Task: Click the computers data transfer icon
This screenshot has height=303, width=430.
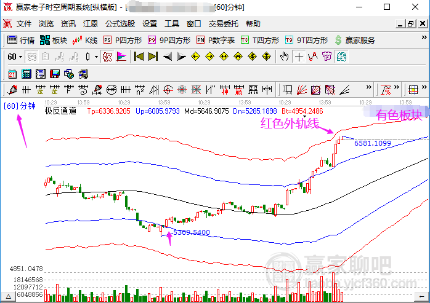Action: (x=83, y=74)
